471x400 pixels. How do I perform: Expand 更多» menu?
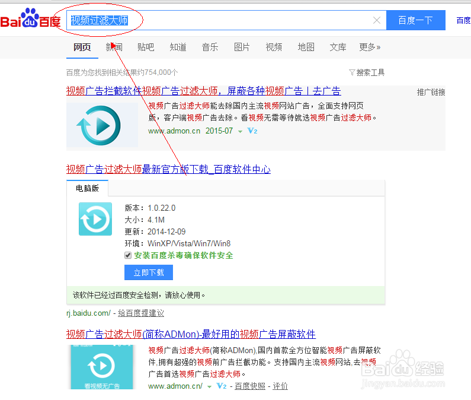click(370, 47)
